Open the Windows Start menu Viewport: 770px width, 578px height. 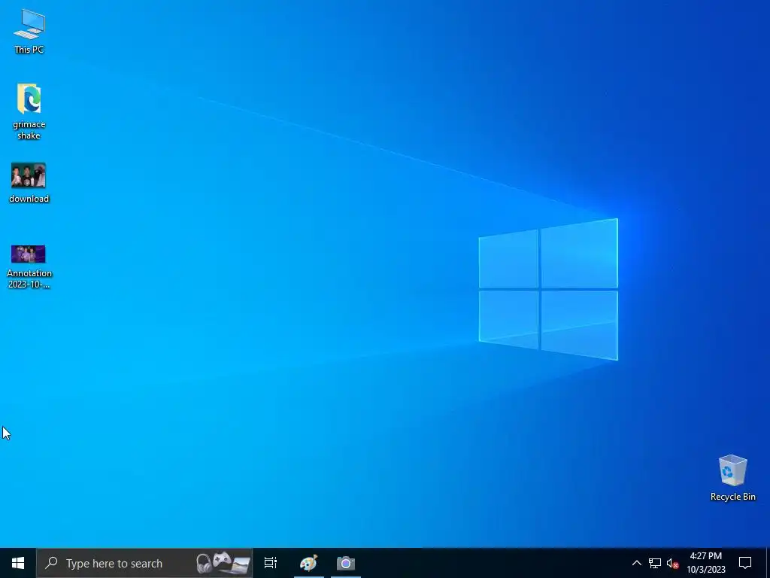pyautogui.click(x=18, y=563)
